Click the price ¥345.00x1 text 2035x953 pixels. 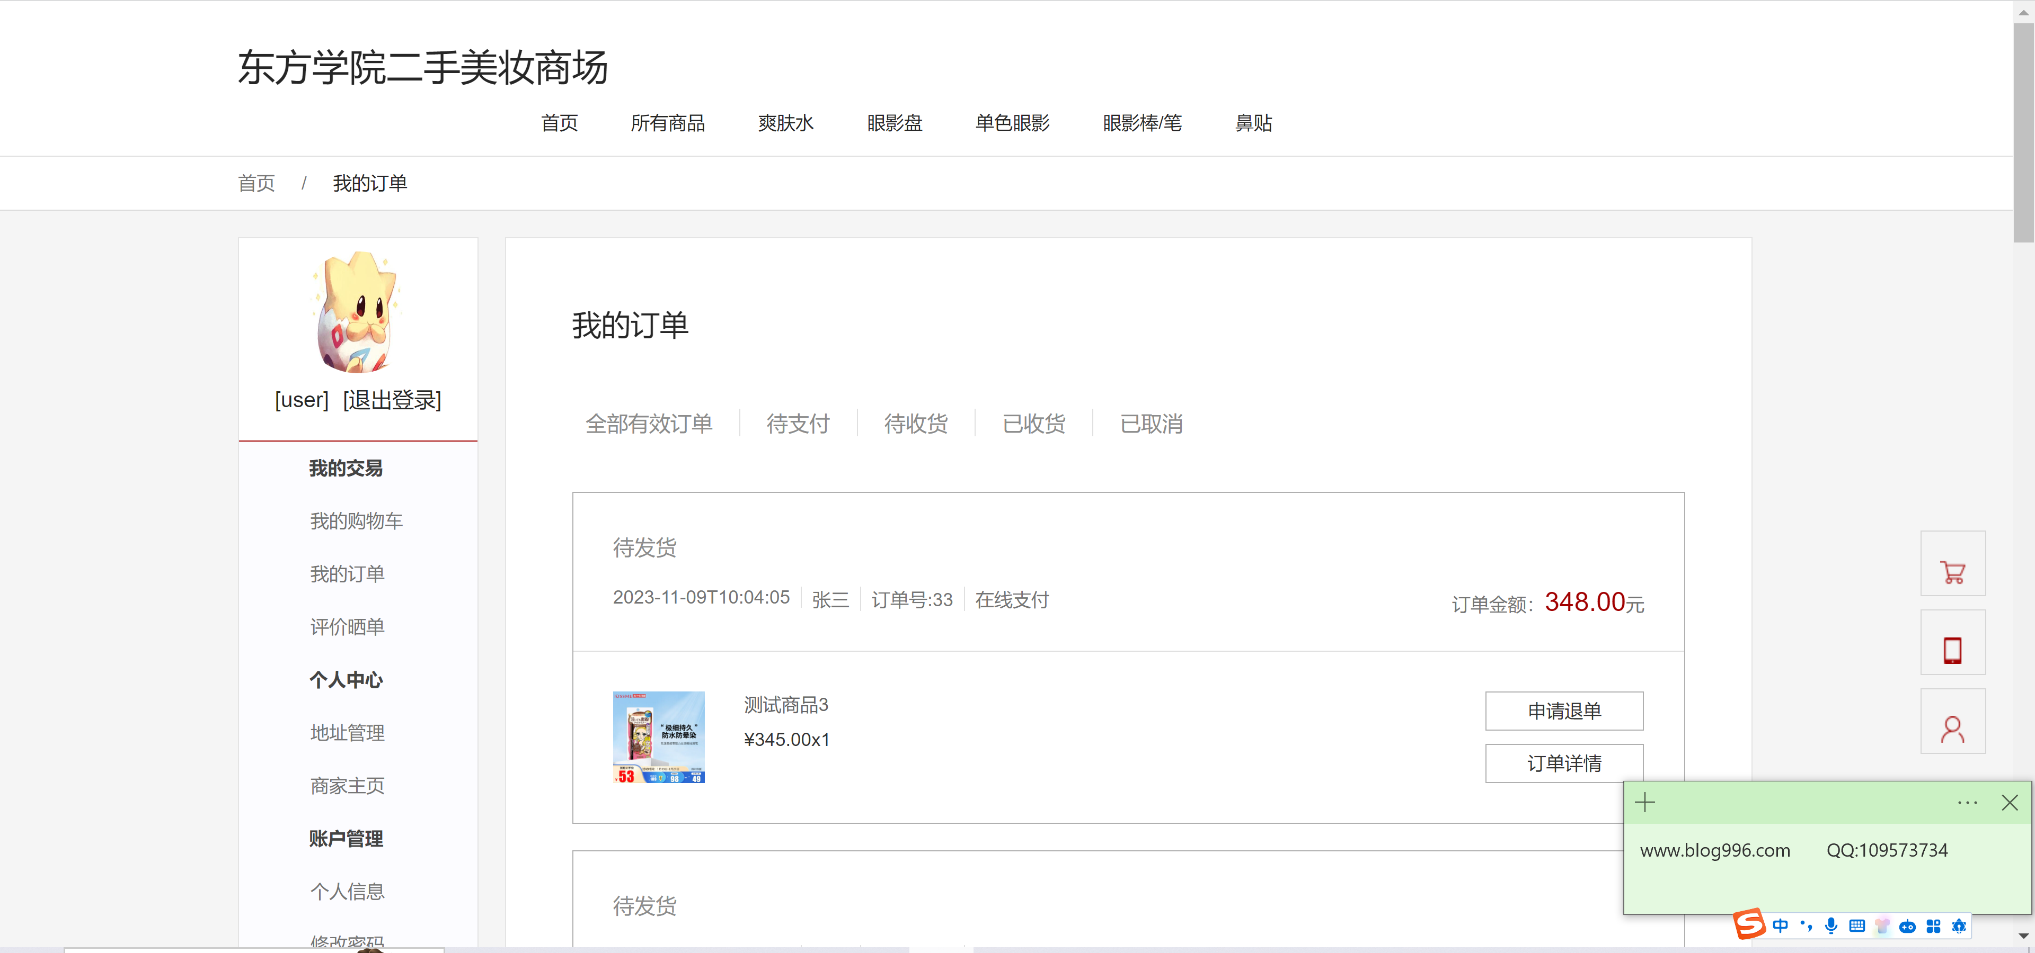click(786, 739)
